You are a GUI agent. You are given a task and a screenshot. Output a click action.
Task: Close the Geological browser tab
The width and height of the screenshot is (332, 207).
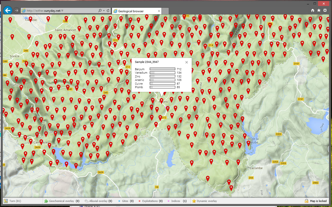(x=159, y=11)
